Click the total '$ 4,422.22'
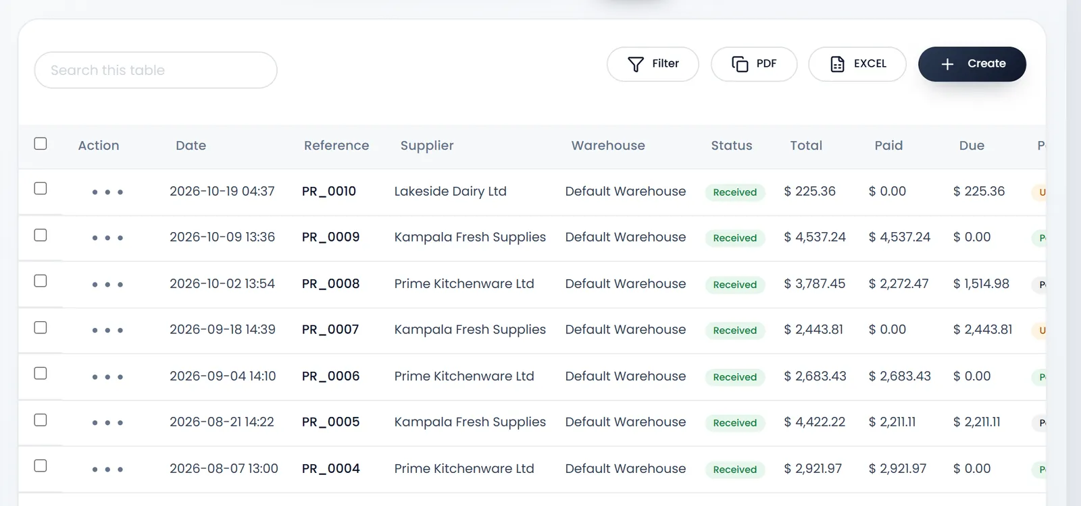This screenshot has width=1081, height=506. pyautogui.click(x=815, y=422)
